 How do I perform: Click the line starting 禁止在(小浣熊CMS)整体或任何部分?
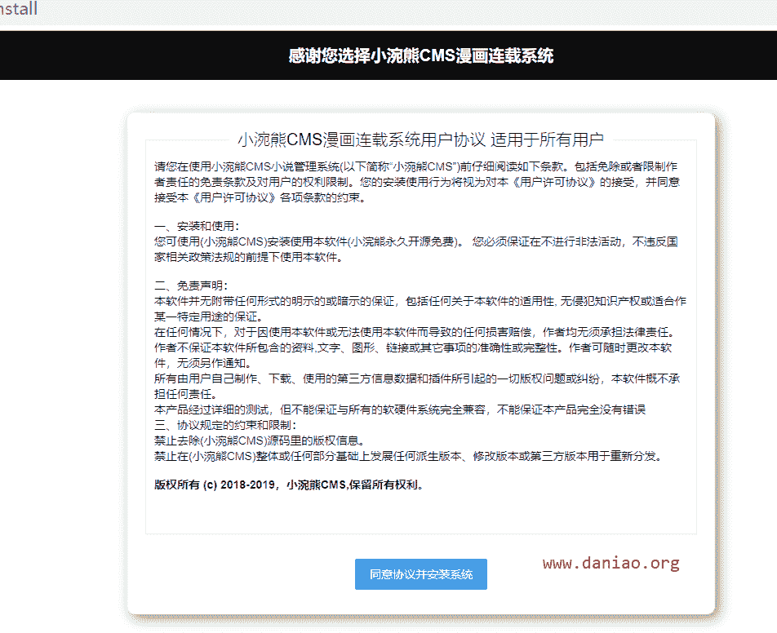pyautogui.click(x=409, y=456)
